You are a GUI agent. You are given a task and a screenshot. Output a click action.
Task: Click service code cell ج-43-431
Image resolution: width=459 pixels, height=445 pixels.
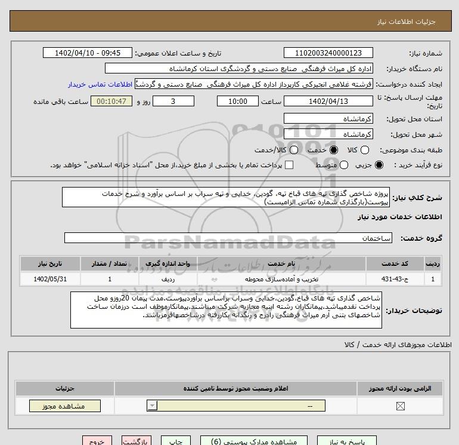pos(395,279)
